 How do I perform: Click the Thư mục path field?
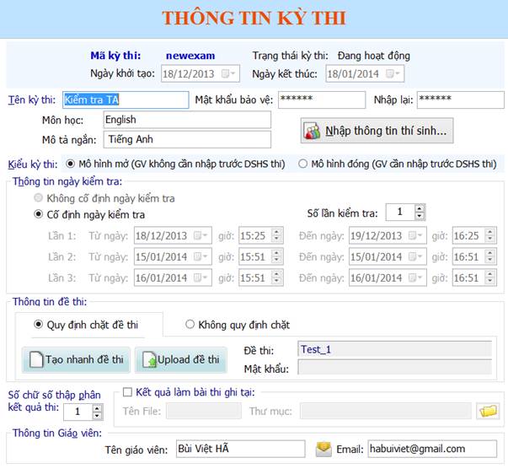tap(386, 411)
